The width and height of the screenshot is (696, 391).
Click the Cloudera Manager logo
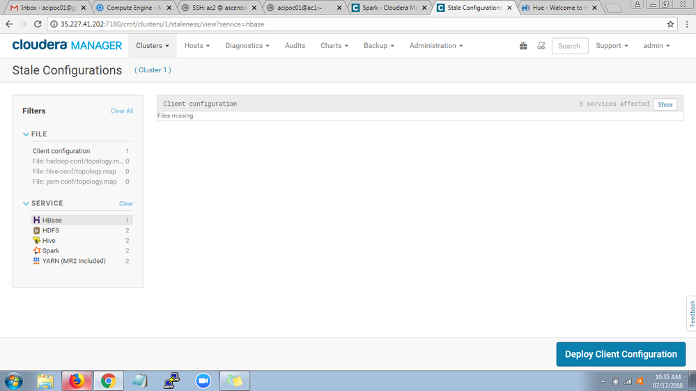tap(67, 45)
